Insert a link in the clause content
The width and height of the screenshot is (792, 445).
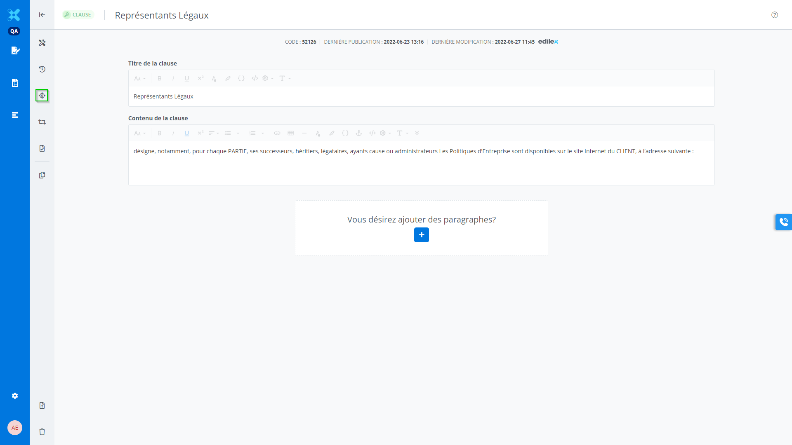277,133
